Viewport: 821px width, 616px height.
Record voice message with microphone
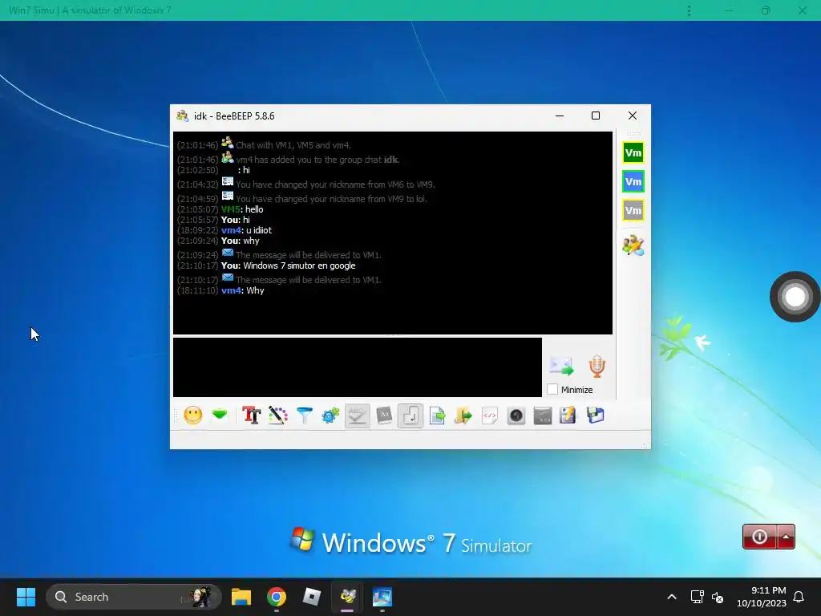(x=597, y=366)
